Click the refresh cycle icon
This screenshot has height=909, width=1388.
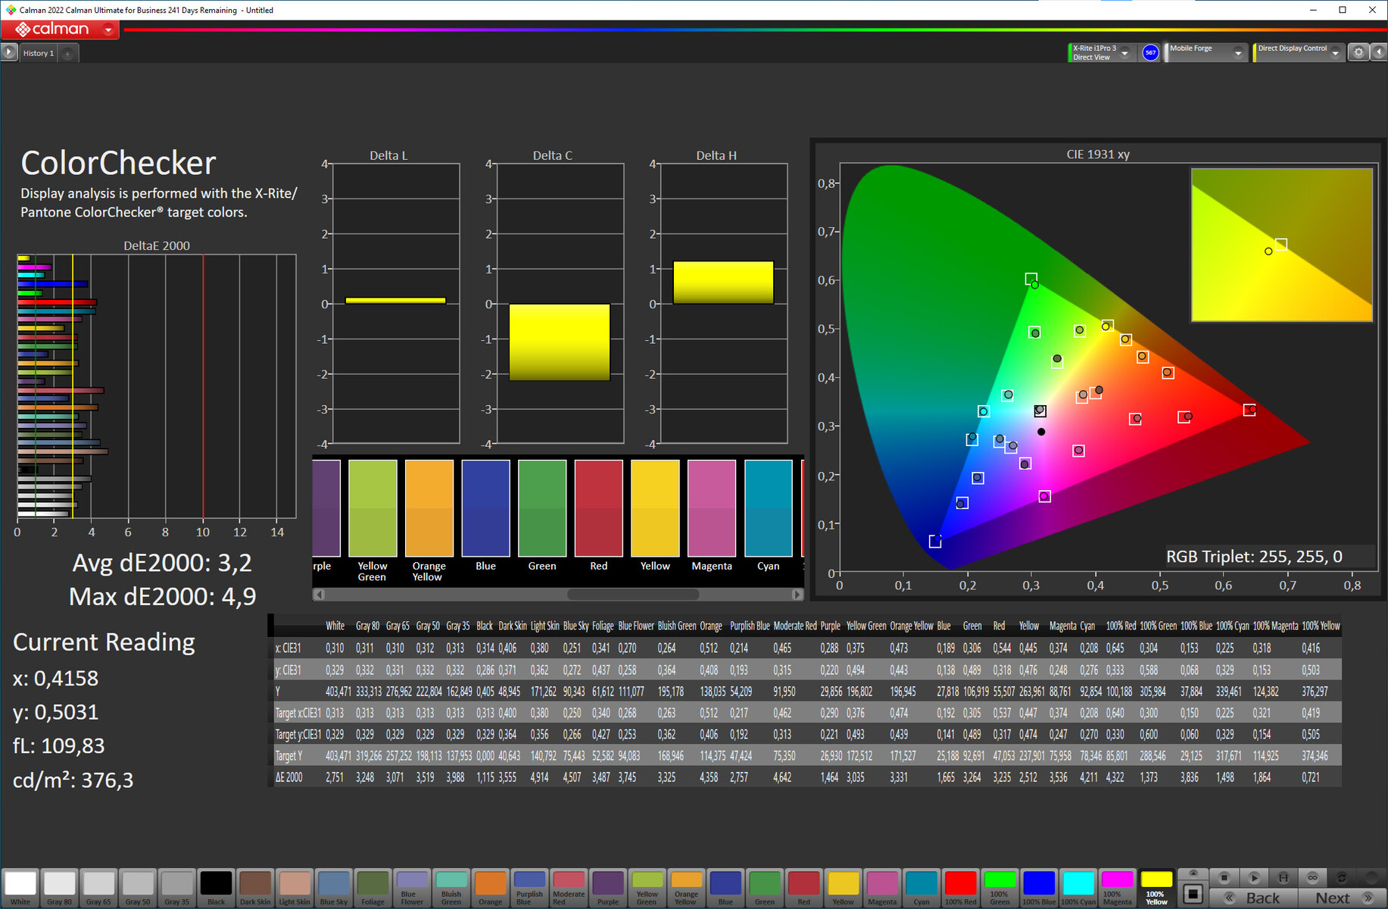[1342, 877]
